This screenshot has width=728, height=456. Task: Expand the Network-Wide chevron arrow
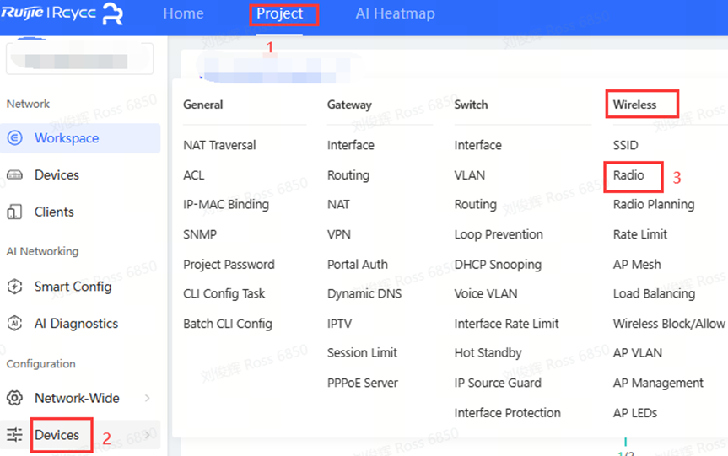pyautogui.click(x=148, y=398)
